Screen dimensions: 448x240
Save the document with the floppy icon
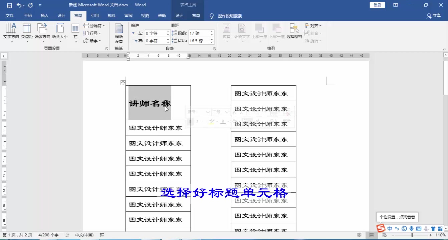tap(9, 5)
